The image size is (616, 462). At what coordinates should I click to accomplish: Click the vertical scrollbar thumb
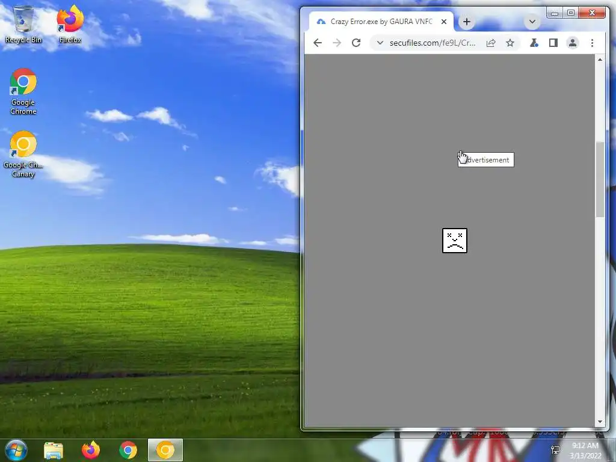click(600, 179)
